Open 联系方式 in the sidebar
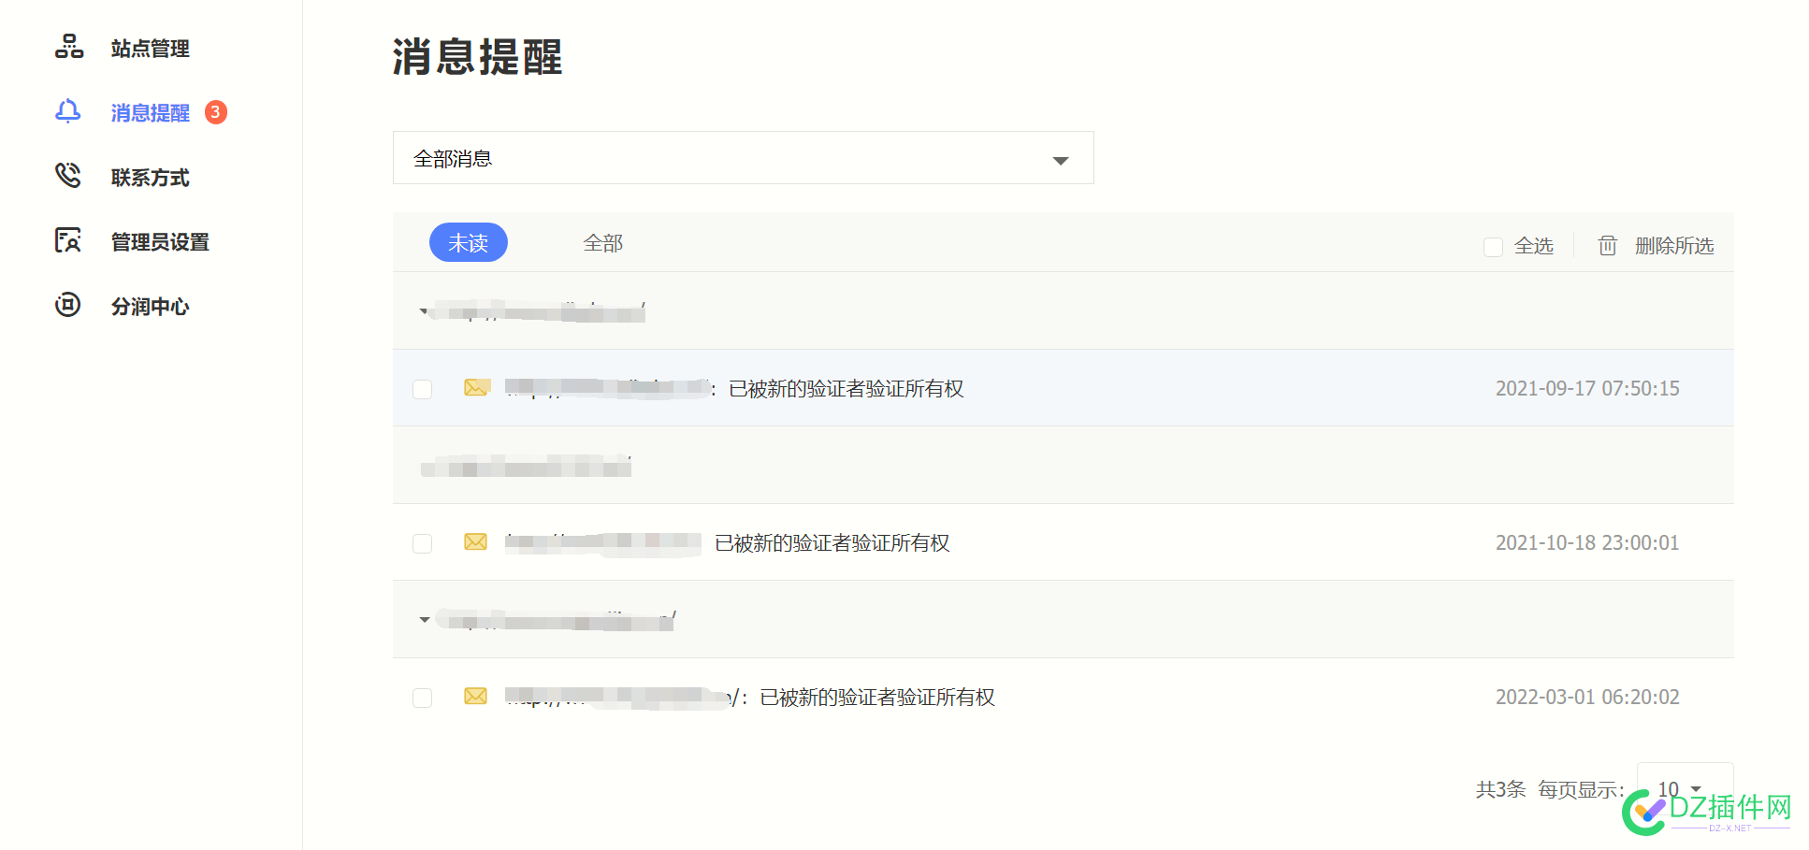Screen dimensions: 1809x850 150,178
